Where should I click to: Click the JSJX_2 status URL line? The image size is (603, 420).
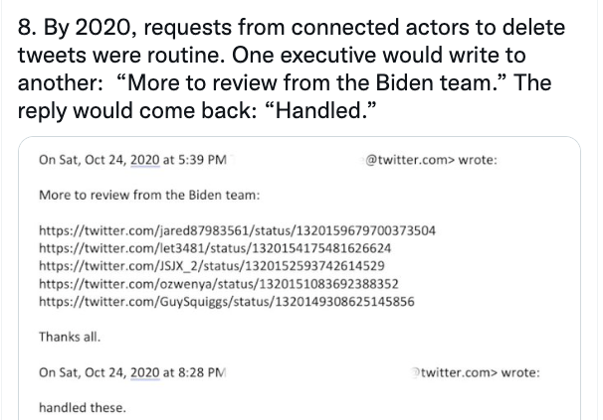212,266
